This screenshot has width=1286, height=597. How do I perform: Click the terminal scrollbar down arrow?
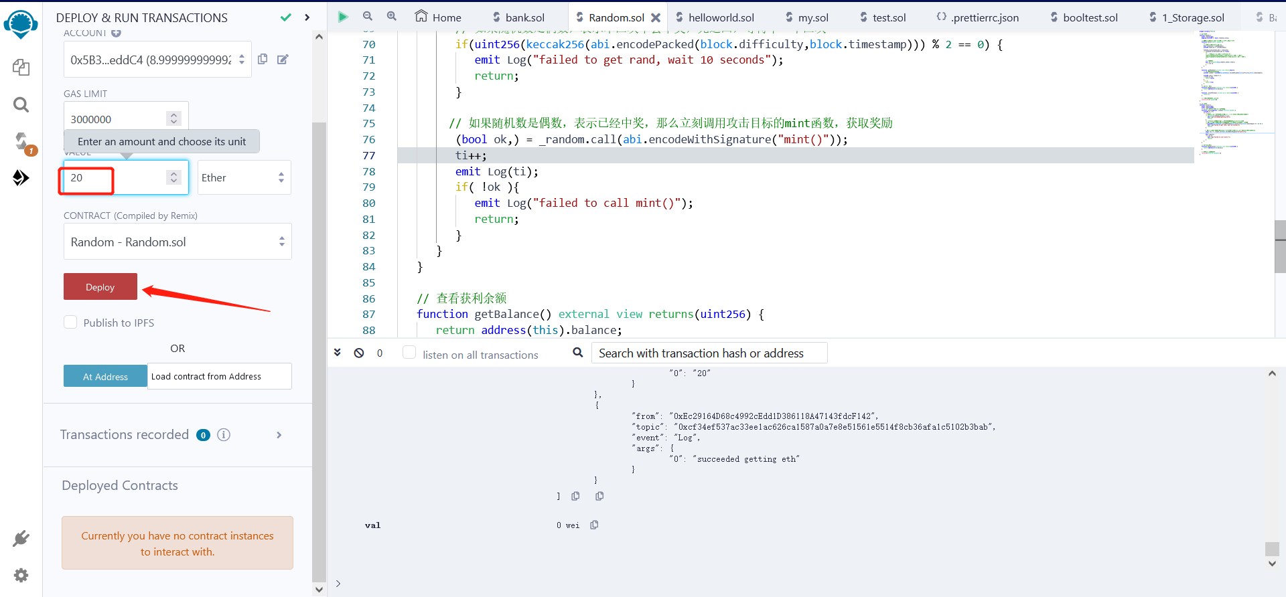pyautogui.click(x=1272, y=564)
